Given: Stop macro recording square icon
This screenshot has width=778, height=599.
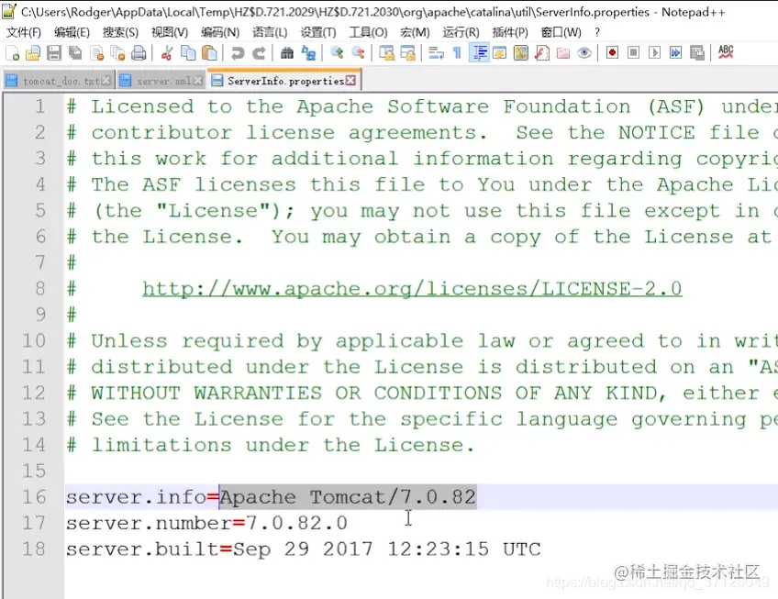Looking at the screenshot, I should tap(633, 53).
